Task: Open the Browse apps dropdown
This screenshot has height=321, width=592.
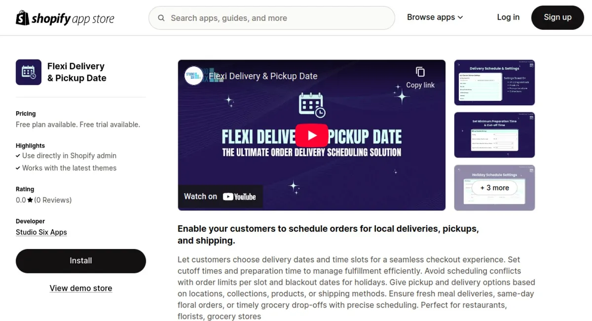Action: click(x=434, y=17)
